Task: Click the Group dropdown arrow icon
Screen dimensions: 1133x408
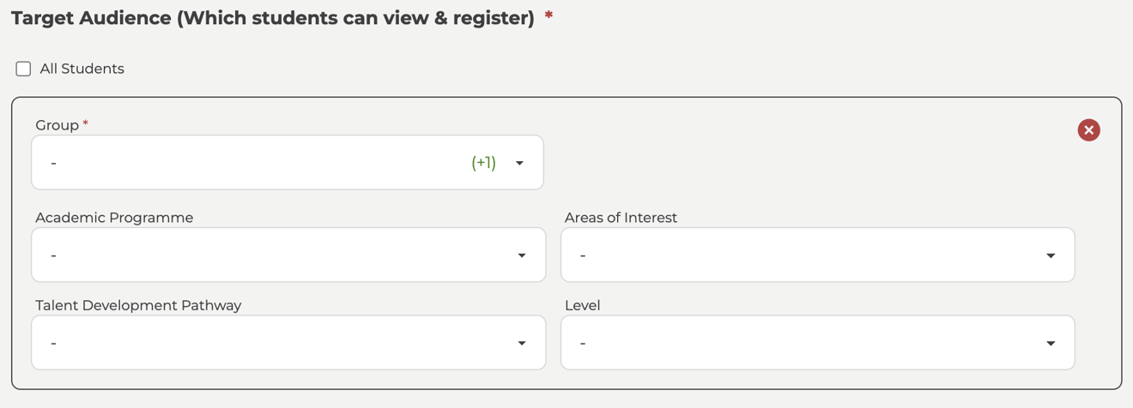Action: click(x=519, y=163)
